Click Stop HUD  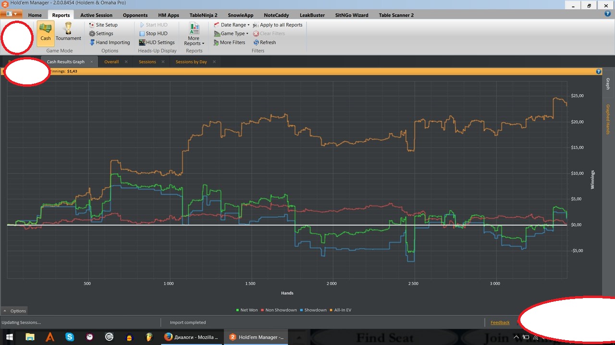tap(153, 34)
